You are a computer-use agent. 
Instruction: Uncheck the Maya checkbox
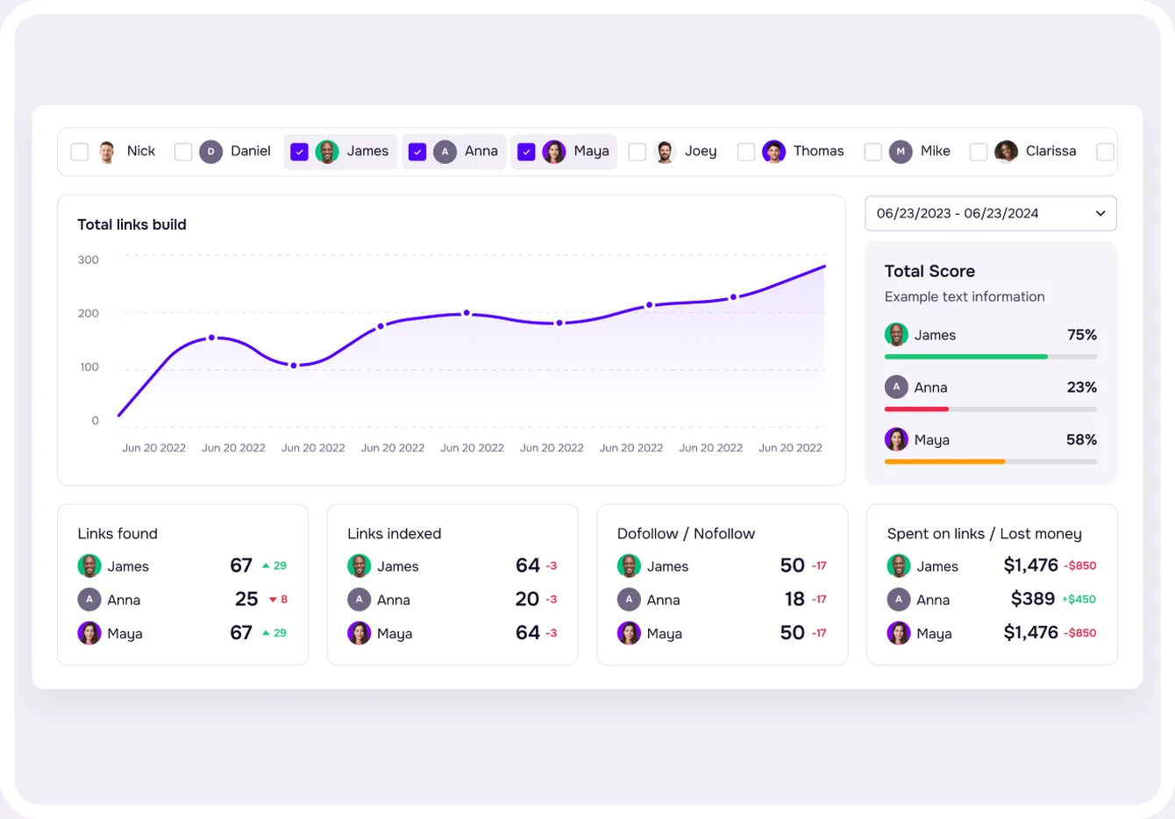click(526, 152)
